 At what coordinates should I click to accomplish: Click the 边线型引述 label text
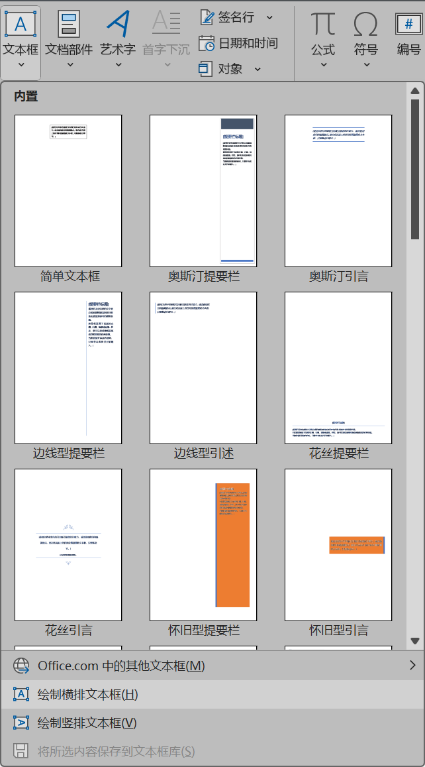coord(204,453)
